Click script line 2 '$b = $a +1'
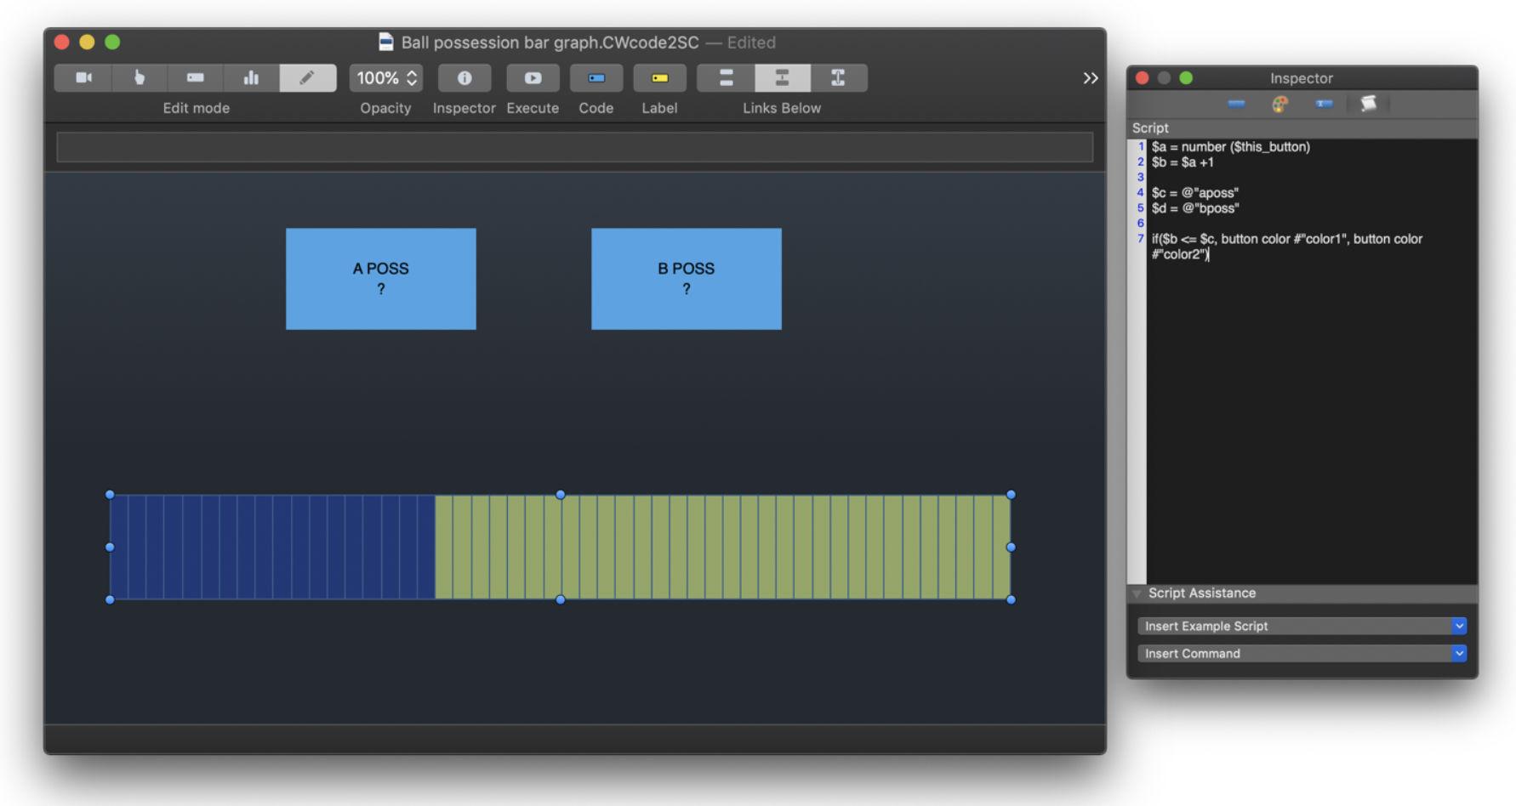 coord(1183,162)
